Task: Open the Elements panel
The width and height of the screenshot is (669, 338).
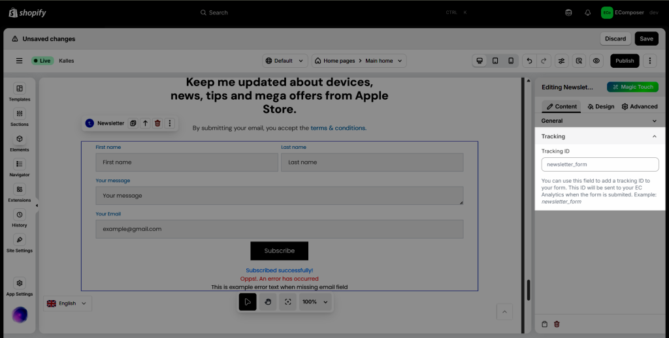Action: (x=20, y=142)
